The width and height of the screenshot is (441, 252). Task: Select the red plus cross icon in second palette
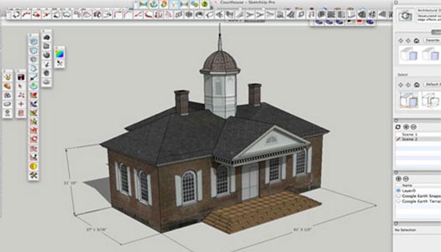pyautogui.click(x=21, y=104)
